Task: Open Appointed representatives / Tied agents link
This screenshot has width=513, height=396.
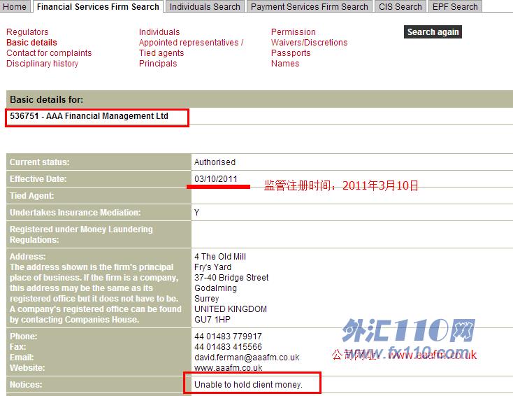Action: [191, 48]
